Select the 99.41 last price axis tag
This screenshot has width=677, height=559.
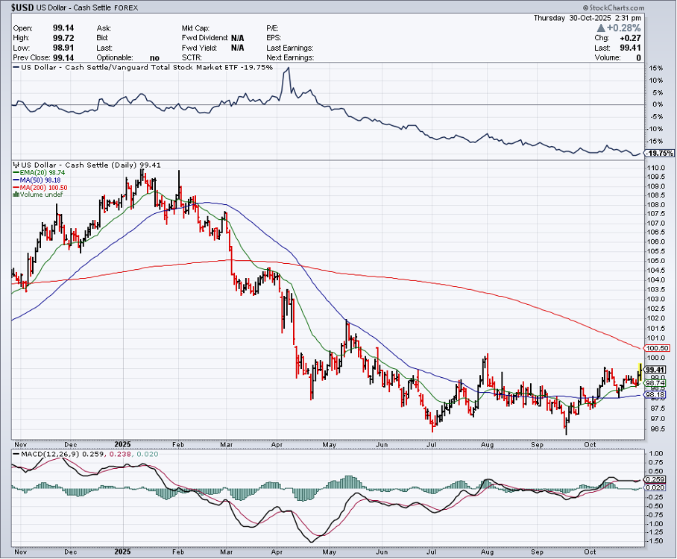click(655, 370)
